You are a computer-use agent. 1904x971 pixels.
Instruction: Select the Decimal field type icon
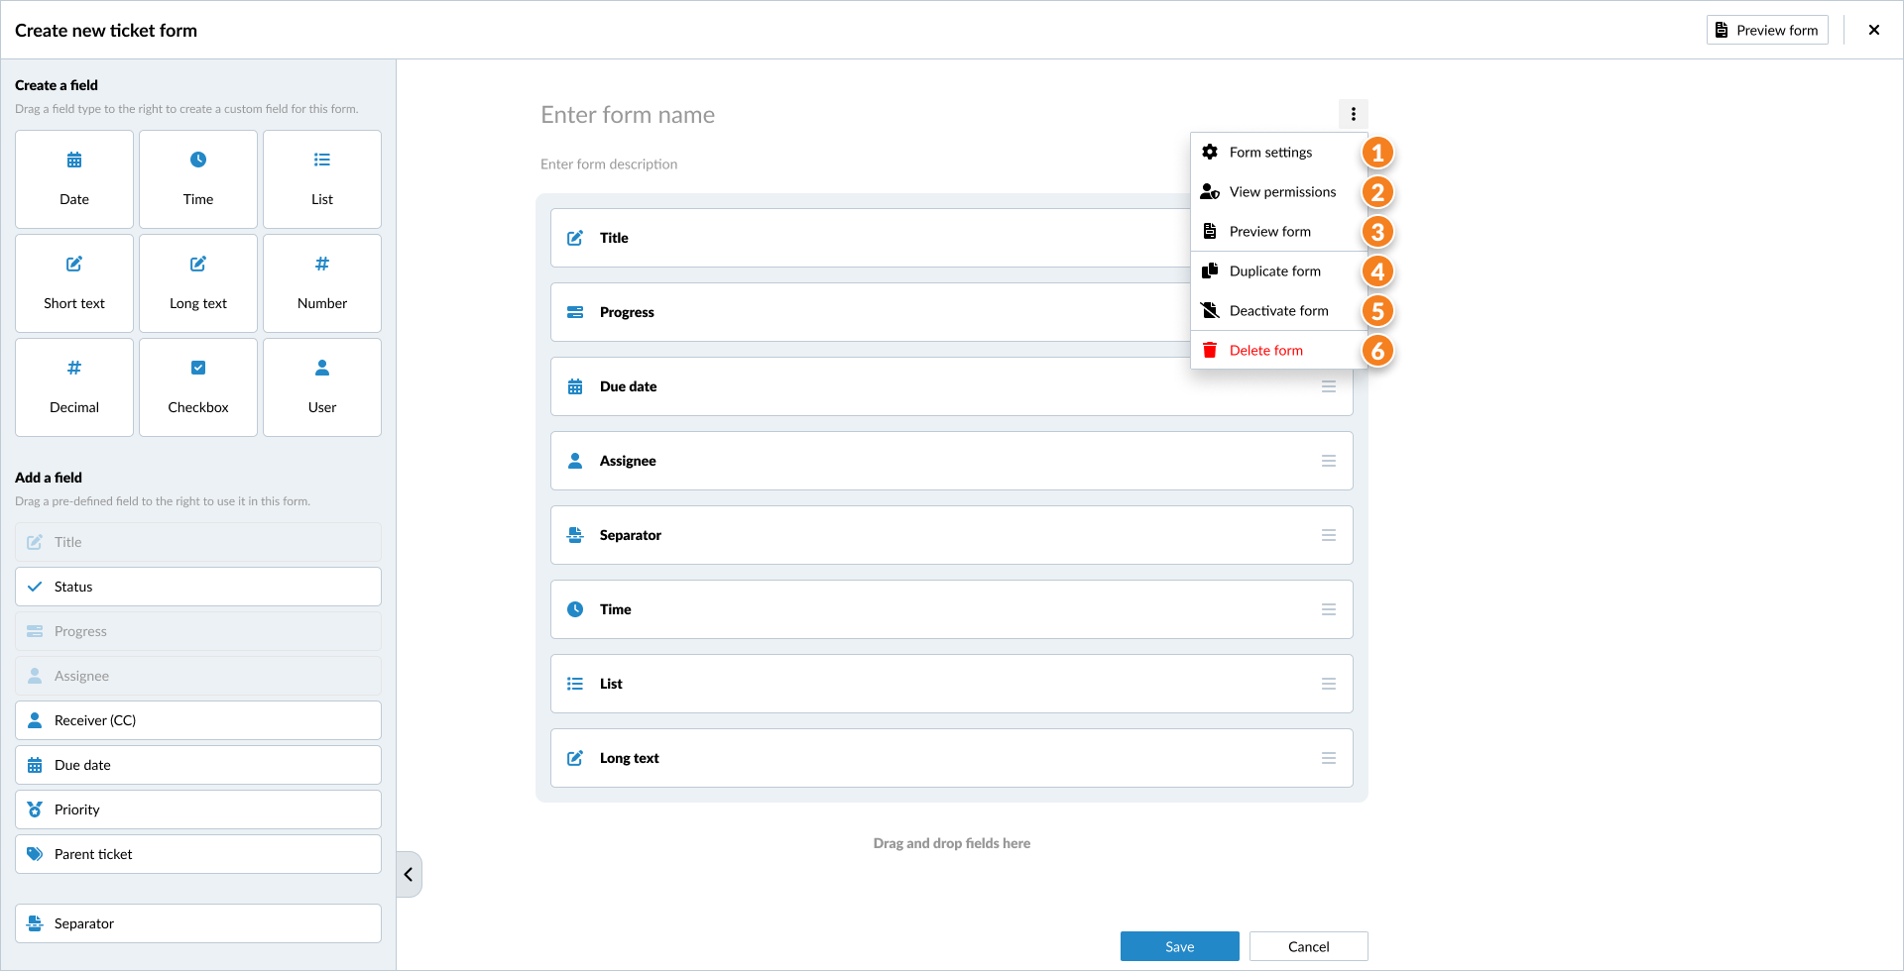[x=73, y=367]
